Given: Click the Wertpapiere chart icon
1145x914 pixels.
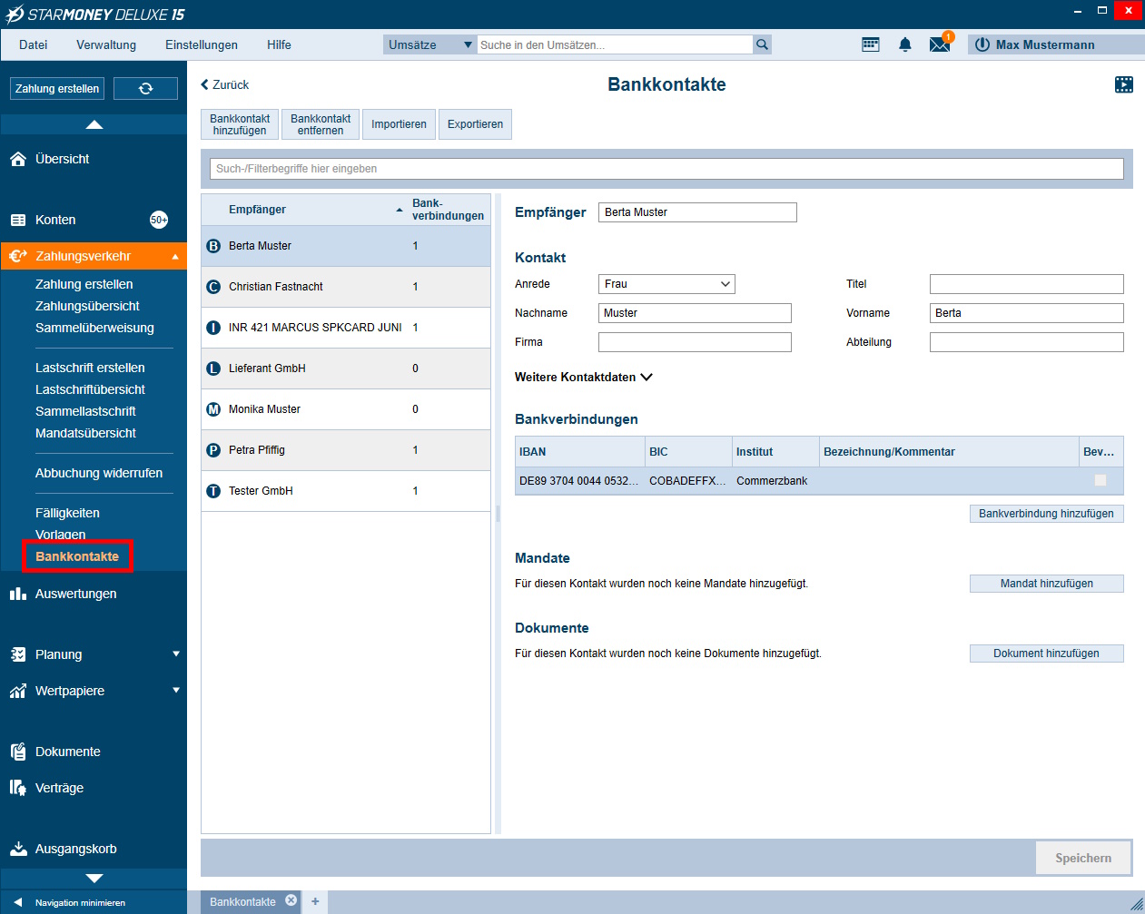Looking at the screenshot, I should (x=18, y=691).
